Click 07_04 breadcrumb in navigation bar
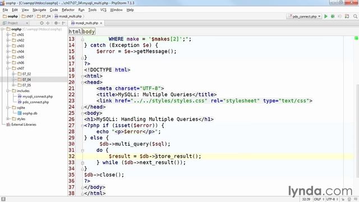 pos(44,16)
